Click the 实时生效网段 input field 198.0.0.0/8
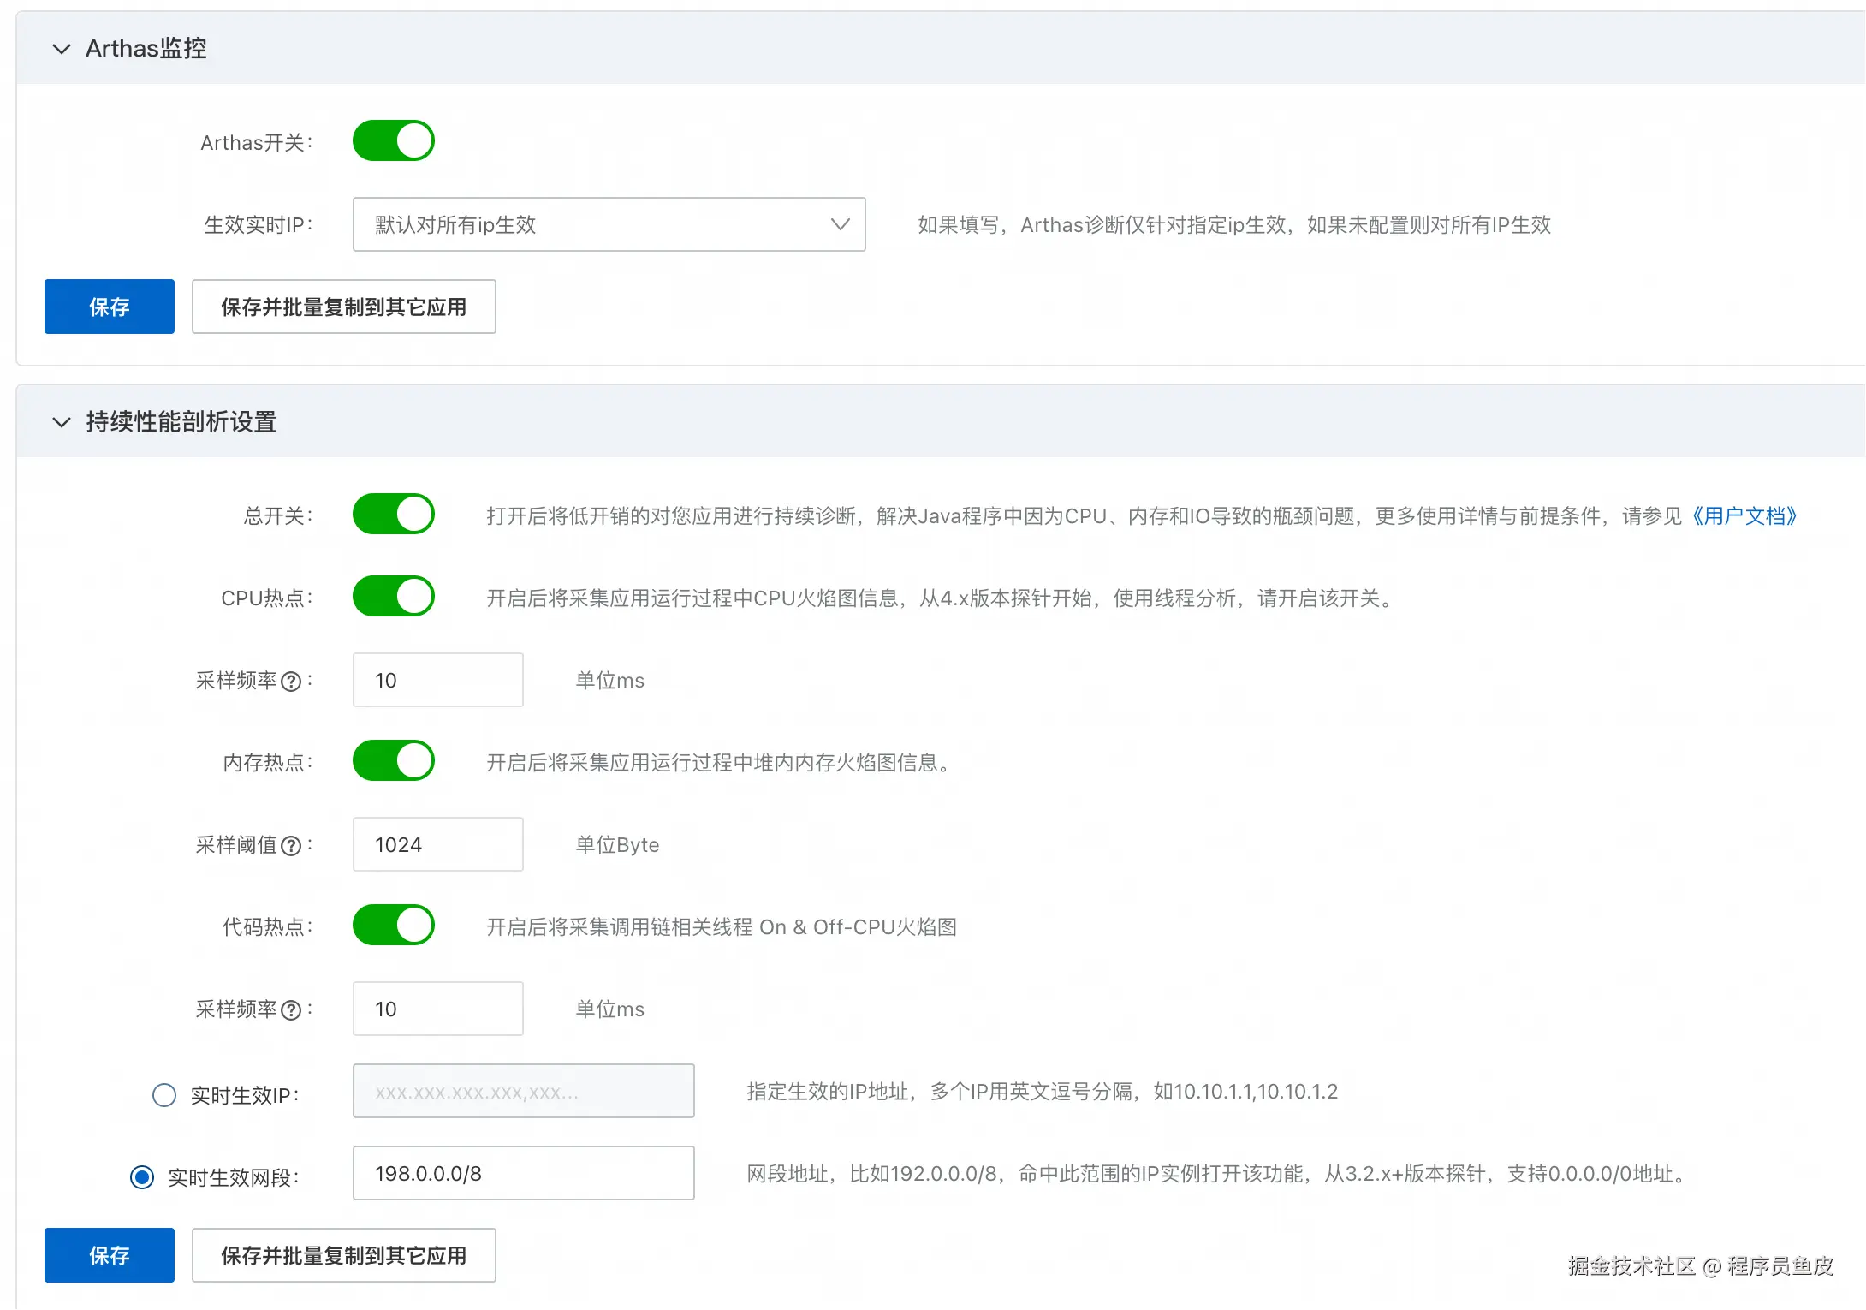Image resolution: width=1866 pixels, height=1310 pixels. tap(523, 1173)
